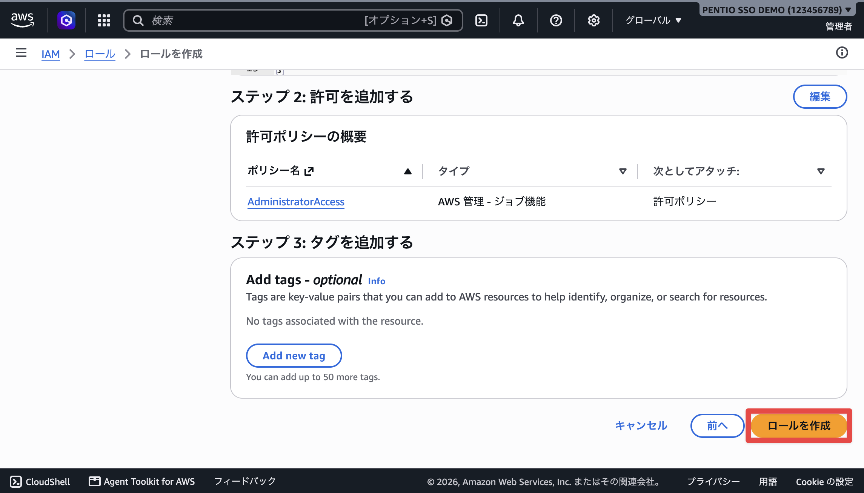Click キャンセル to cancel role creation

coord(641,425)
